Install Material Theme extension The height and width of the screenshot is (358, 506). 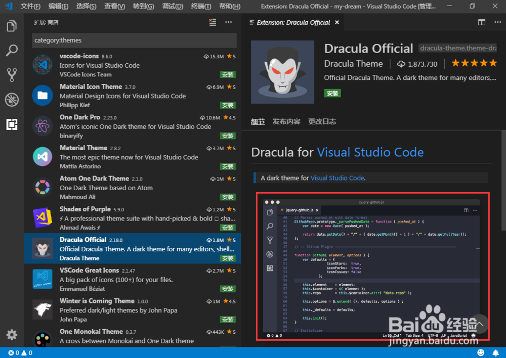(x=228, y=166)
